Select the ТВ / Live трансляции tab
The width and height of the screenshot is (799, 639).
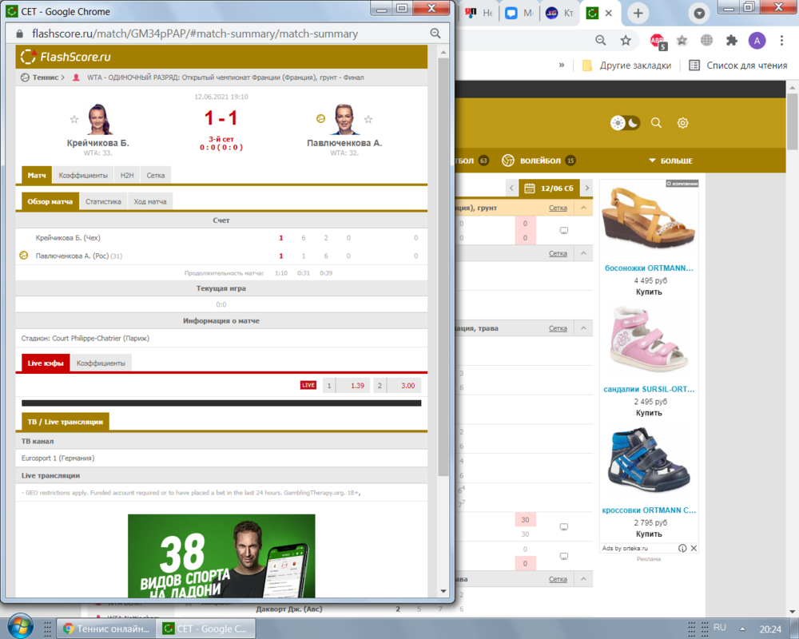click(x=66, y=422)
